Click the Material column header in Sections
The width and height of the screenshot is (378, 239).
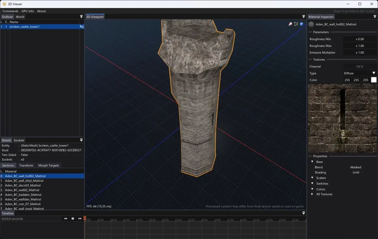pyautogui.click(x=11, y=171)
